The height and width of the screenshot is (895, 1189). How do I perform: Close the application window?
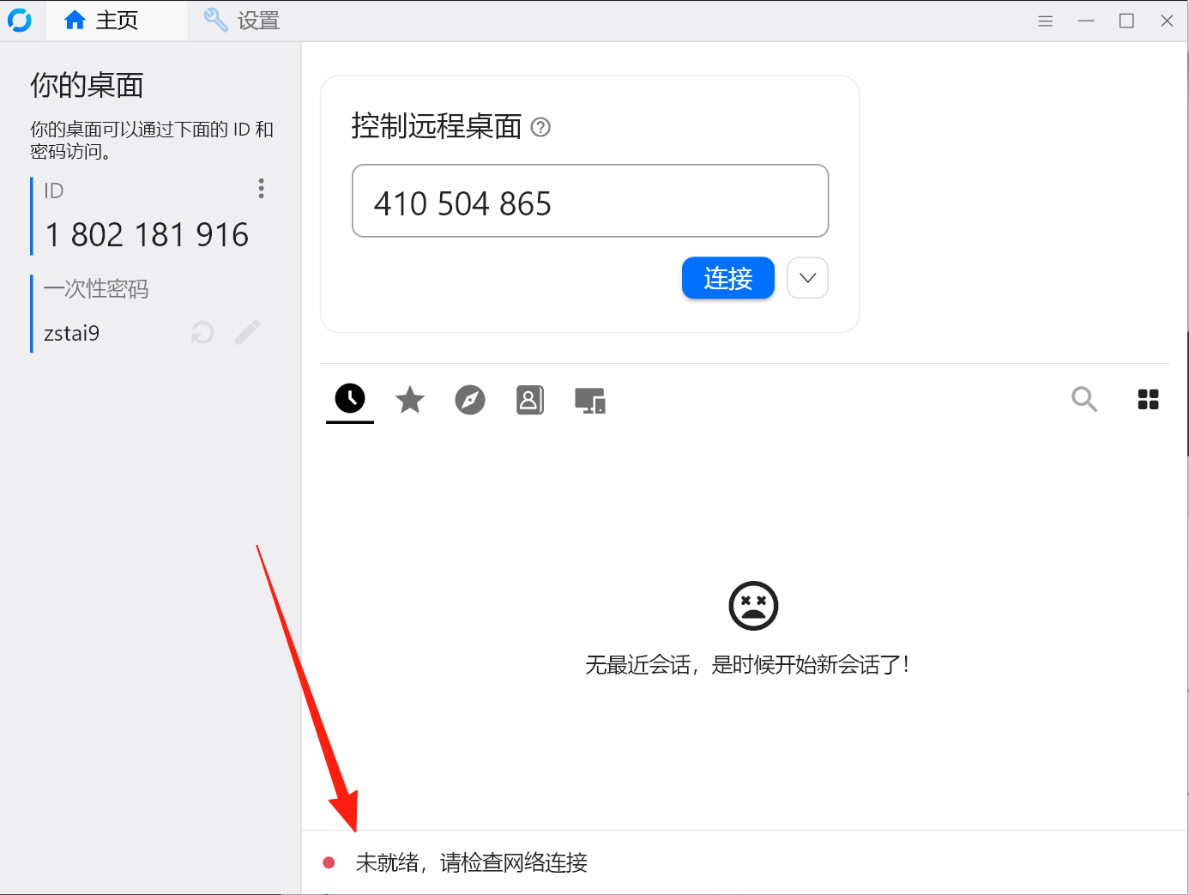[x=1167, y=21]
